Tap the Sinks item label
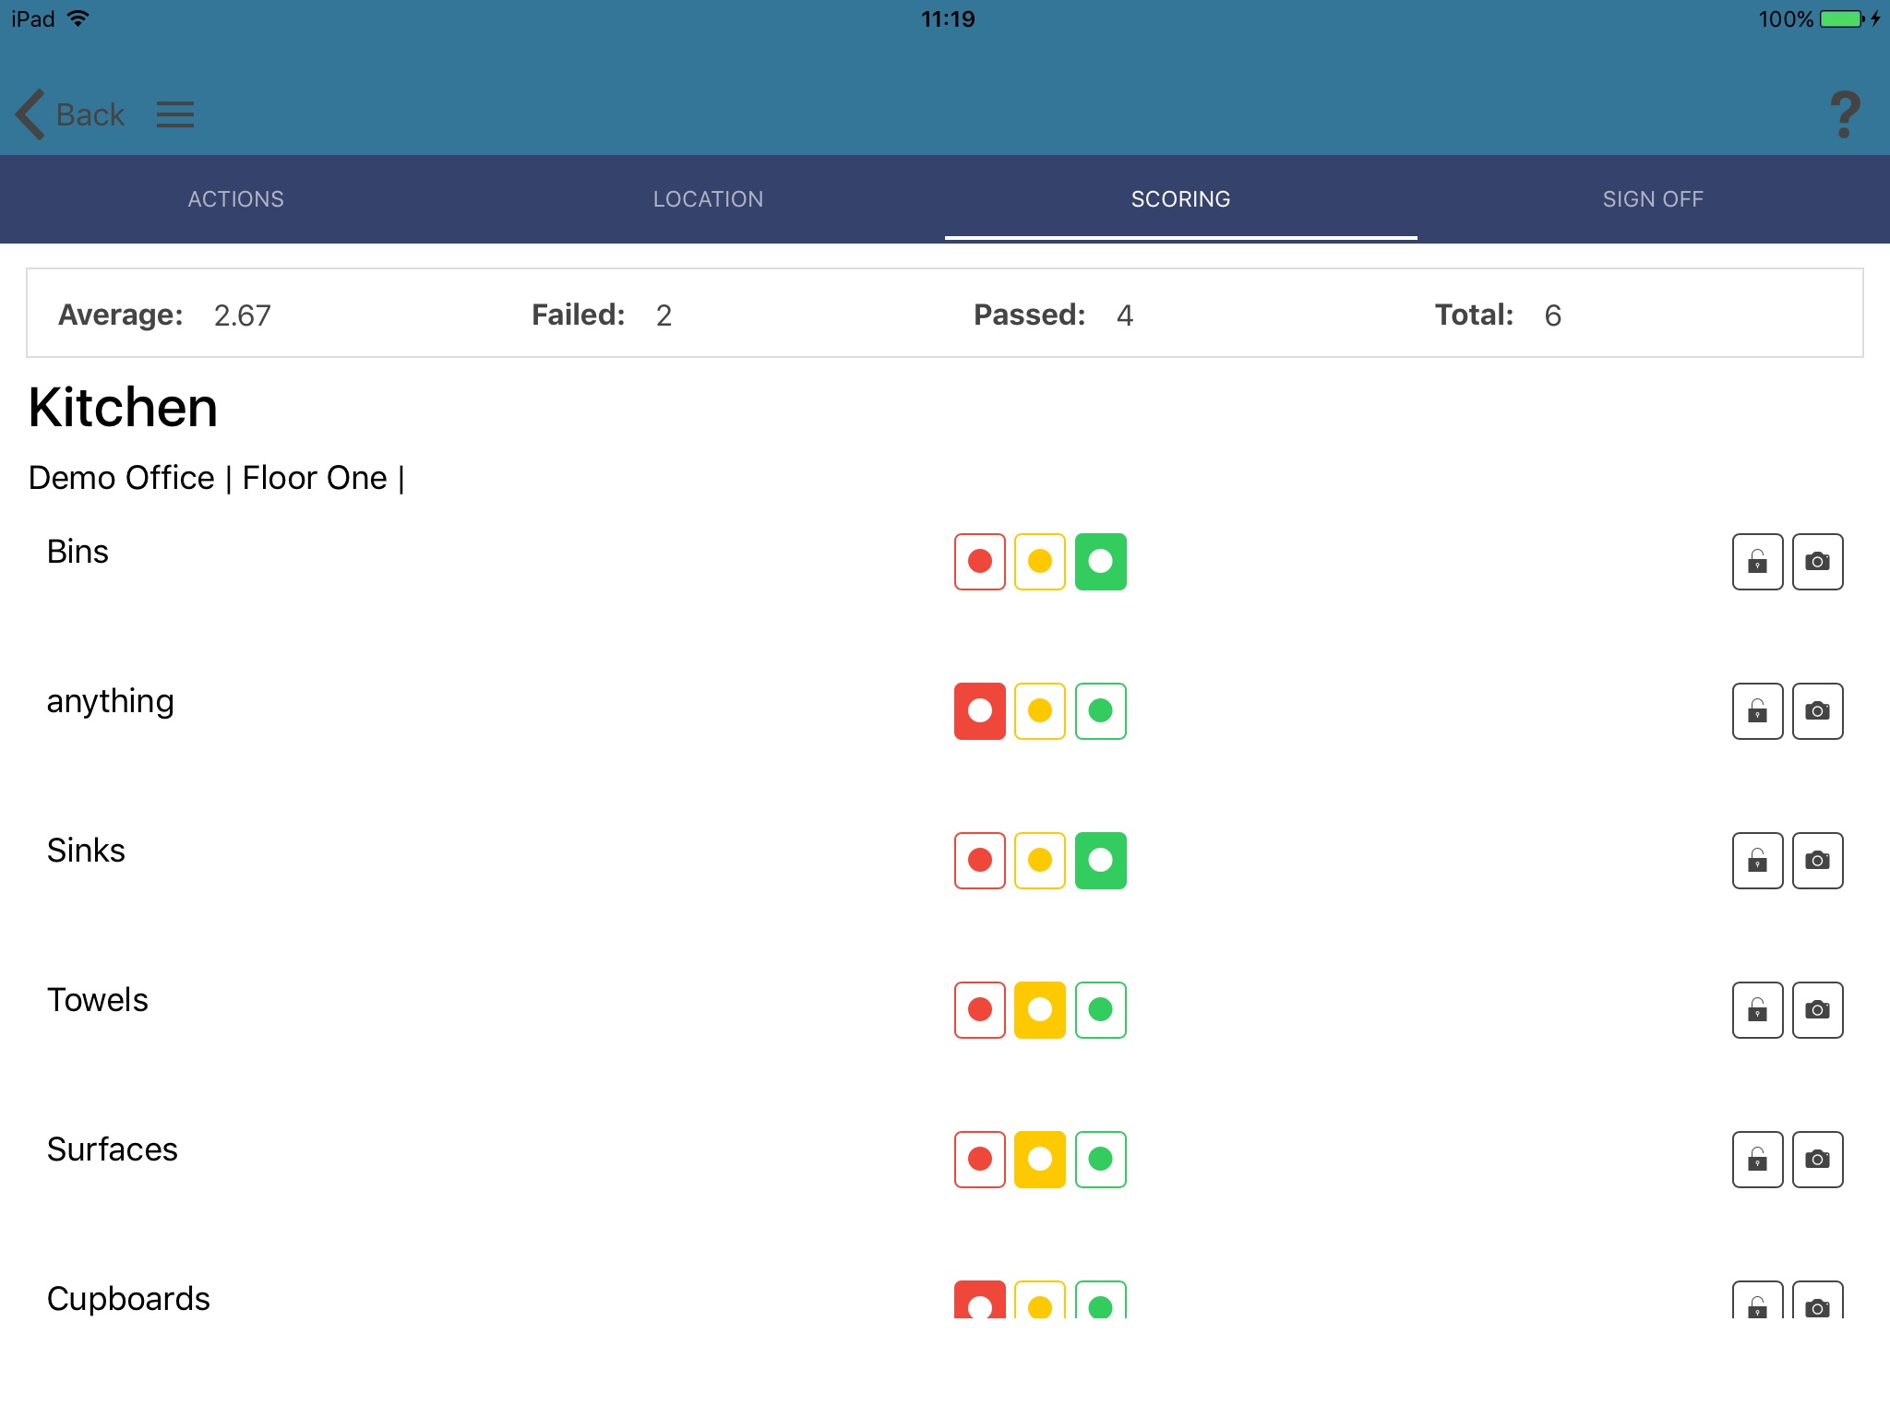This screenshot has width=1890, height=1417. 86,851
